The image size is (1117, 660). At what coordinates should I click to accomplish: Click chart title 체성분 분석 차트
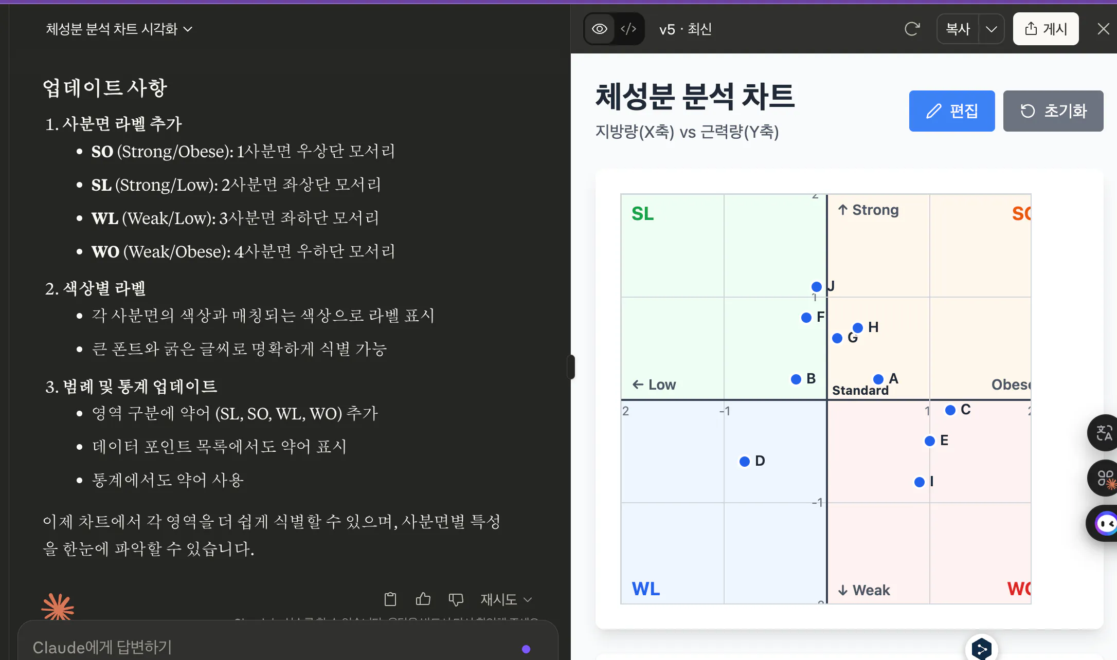(x=695, y=97)
